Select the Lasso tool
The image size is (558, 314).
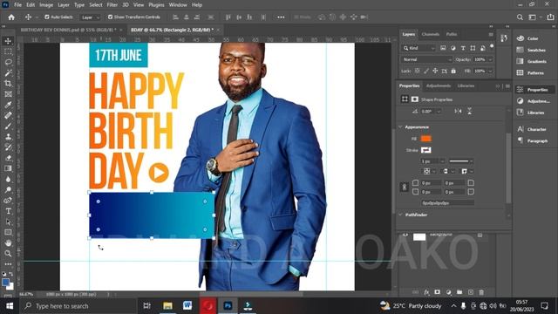click(8, 62)
